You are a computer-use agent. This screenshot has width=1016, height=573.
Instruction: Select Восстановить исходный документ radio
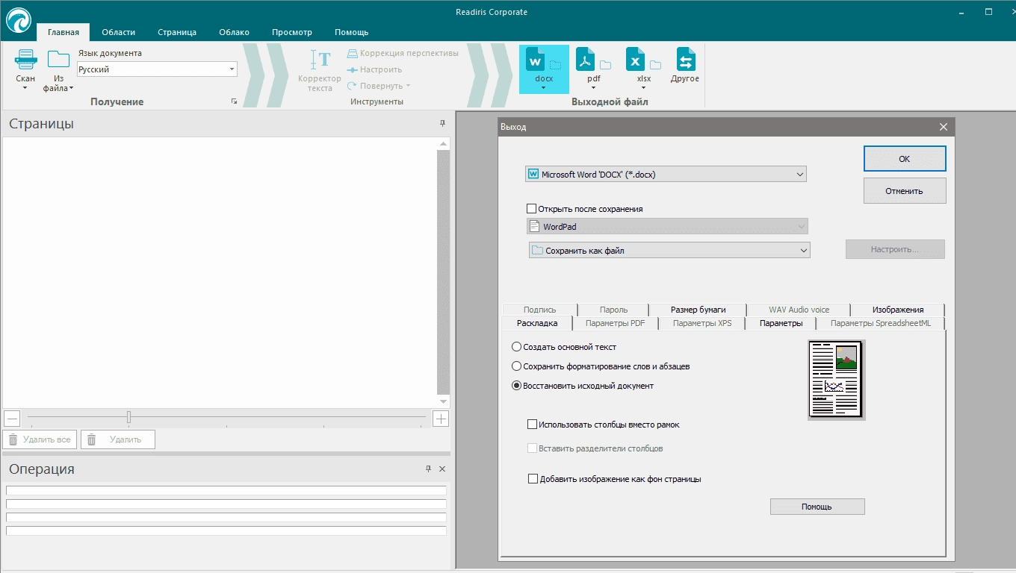click(x=516, y=386)
